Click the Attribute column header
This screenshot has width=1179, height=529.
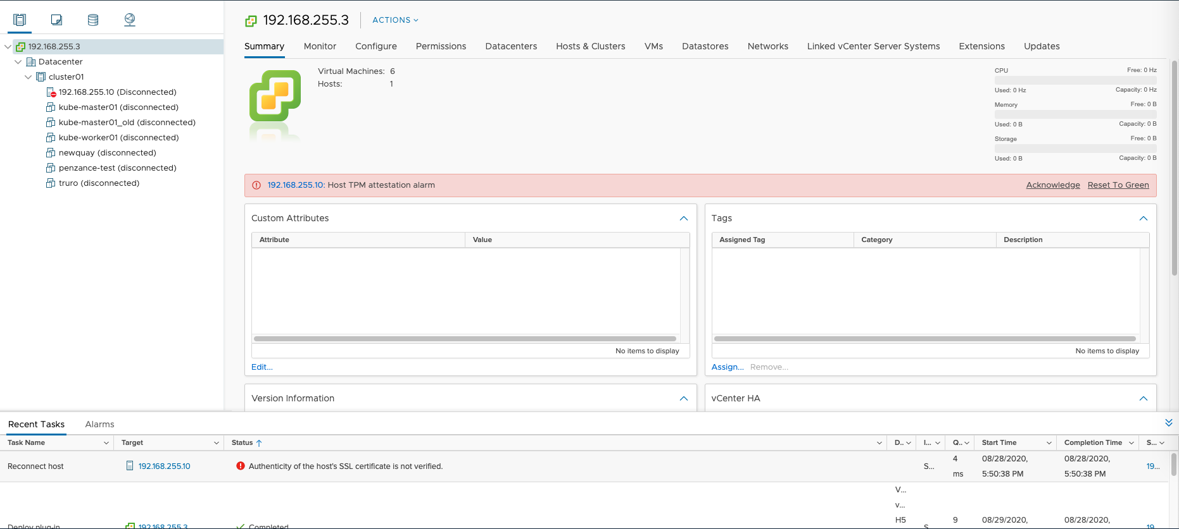point(358,240)
